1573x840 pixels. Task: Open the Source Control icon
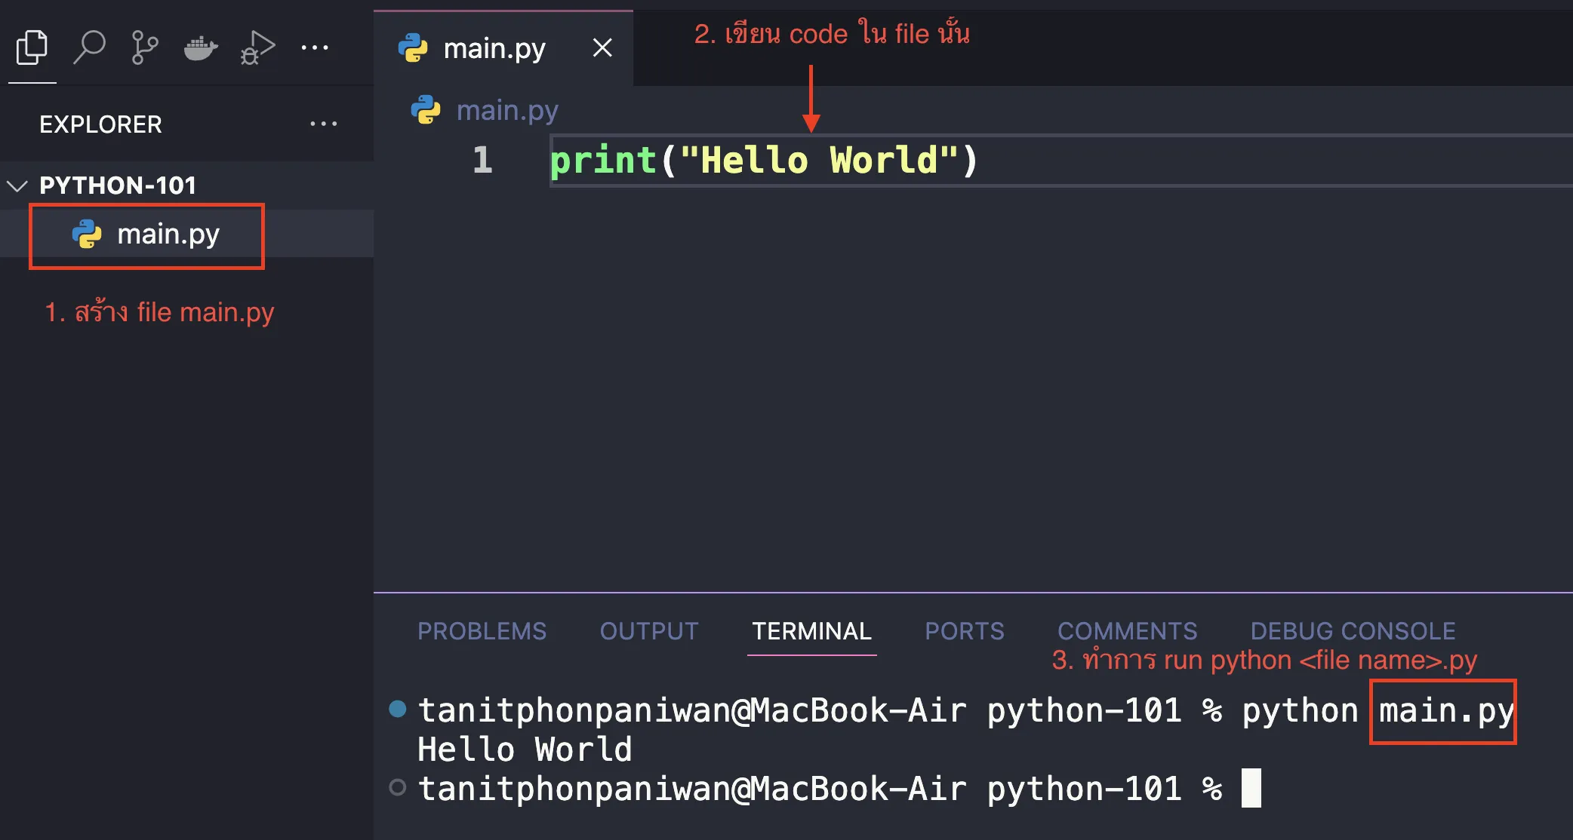[144, 48]
